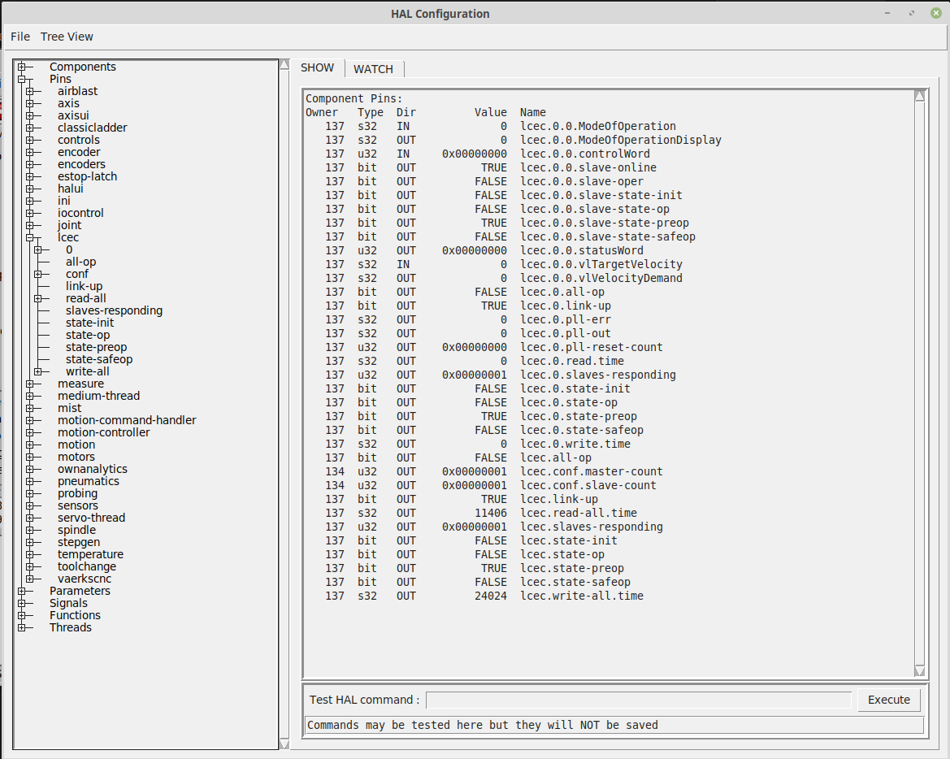Select state-init in the tree
Screen dimensions: 950x759
(89, 323)
